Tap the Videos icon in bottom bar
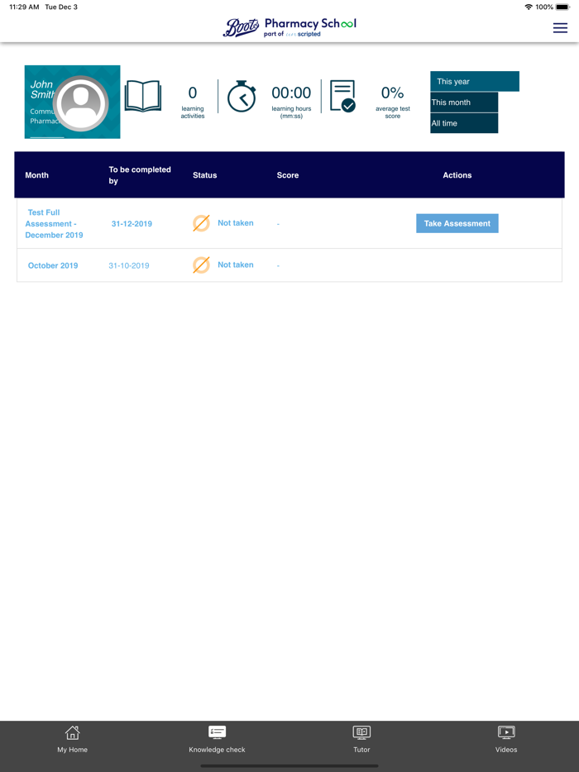The height and width of the screenshot is (772, 579). (x=506, y=732)
